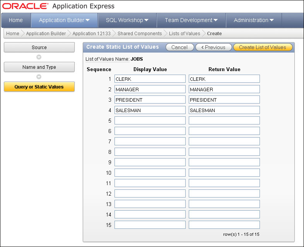The image size is (304, 247).
Task: Click Return Value field containing SALESMAN
Action: 224,110
